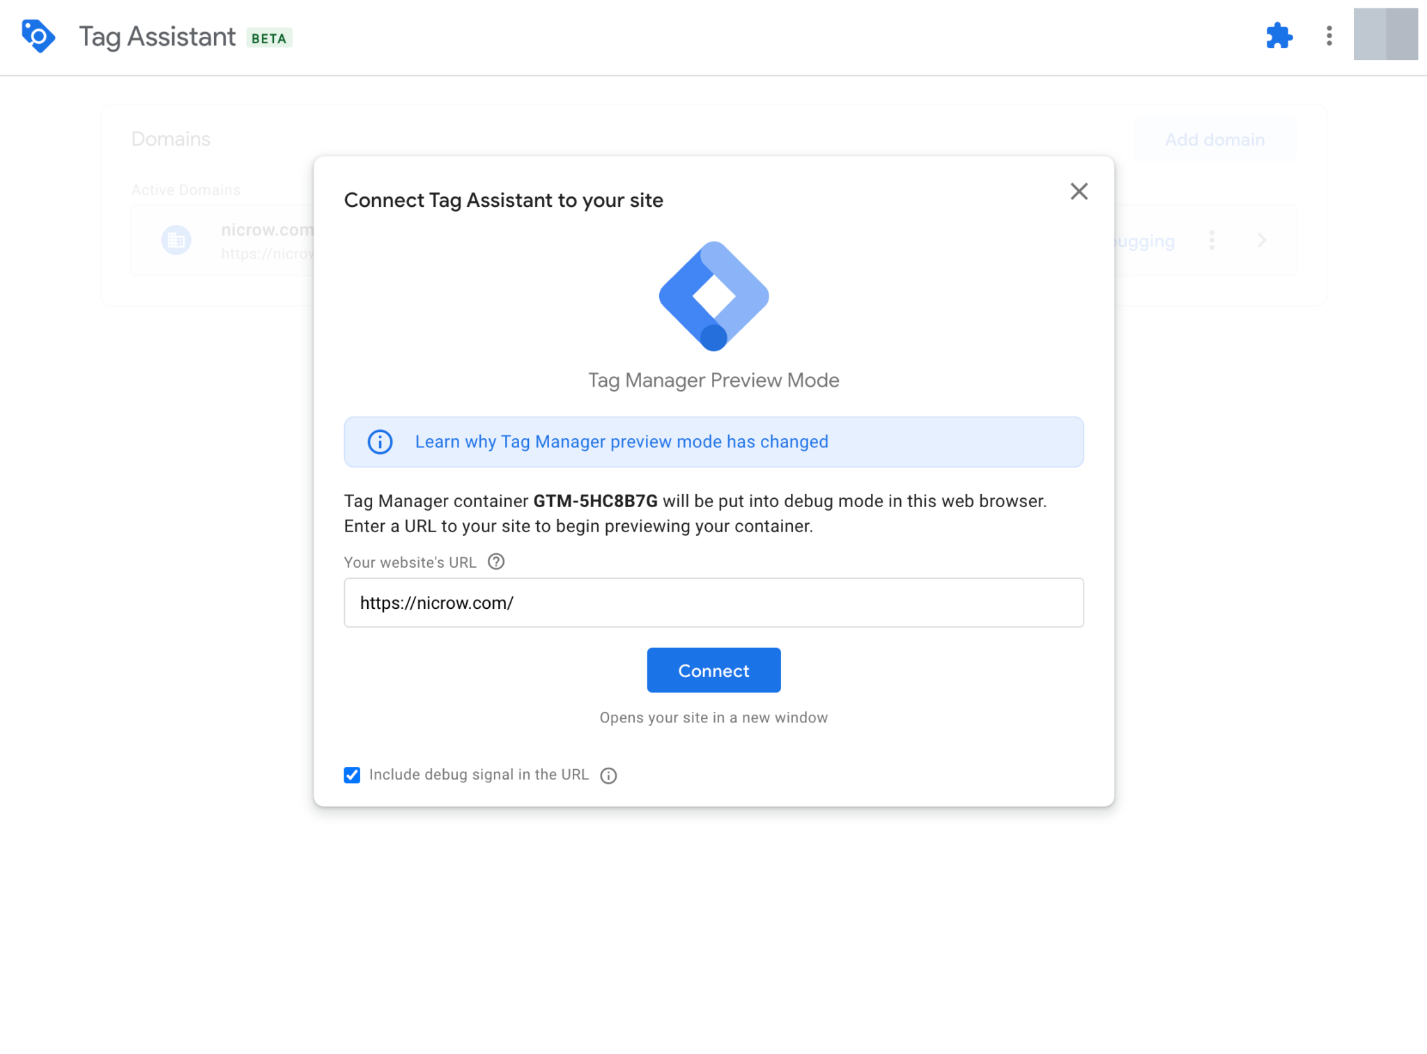
Task: Click info icon next to debug signal
Action: tap(608, 775)
